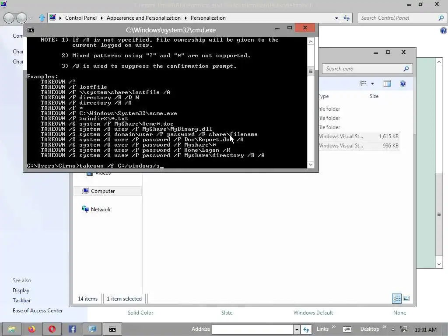Expand the root breadcrumb arrow before Control Panel
448x336 pixels.
coord(60,18)
